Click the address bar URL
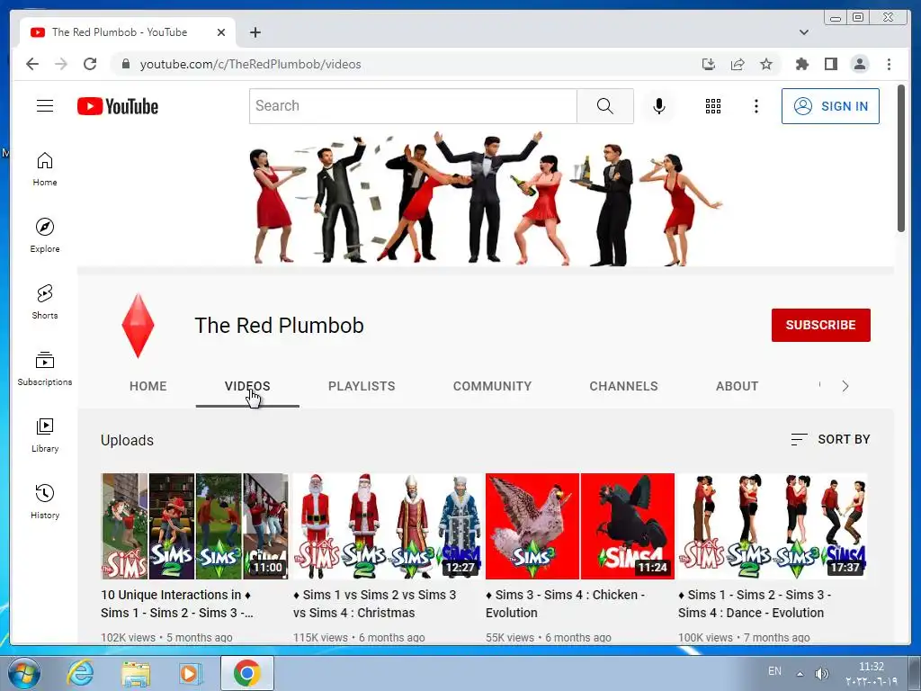Image resolution: width=921 pixels, height=691 pixels. pos(250,64)
